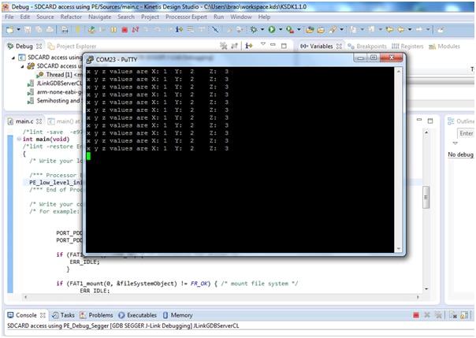Click the Modules view icon
The height and width of the screenshot is (338, 476).
point(433,46)
